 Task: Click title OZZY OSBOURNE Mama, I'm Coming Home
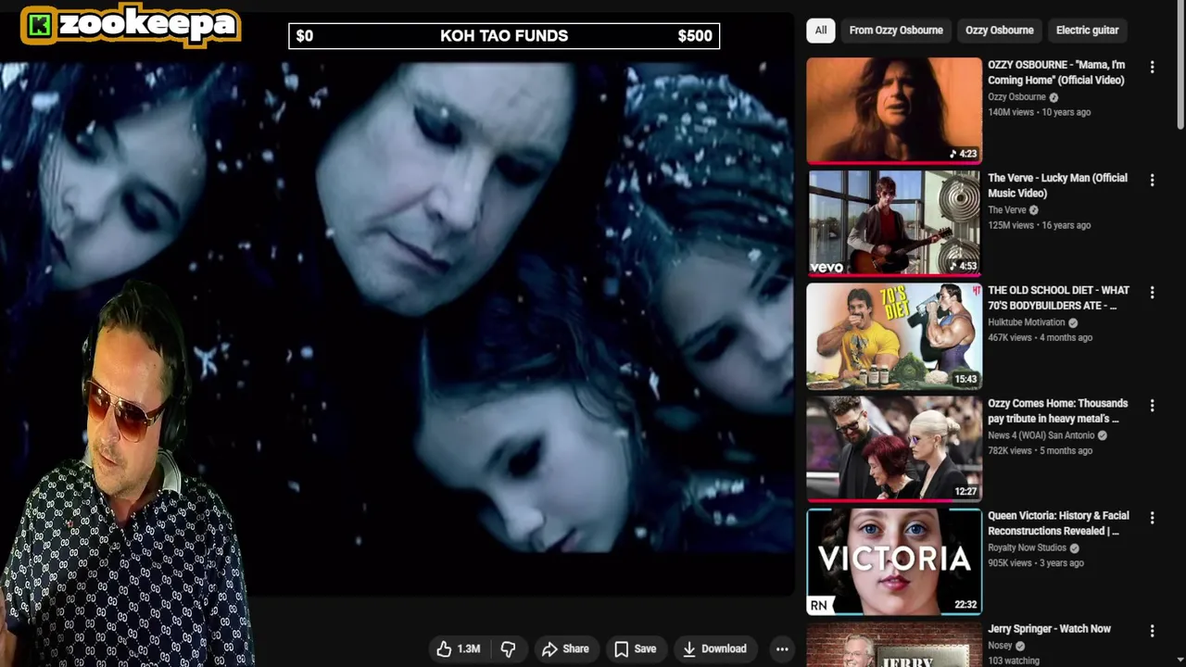coord(1056,72)
